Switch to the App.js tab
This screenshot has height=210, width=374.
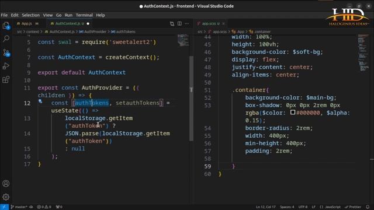(x=26, y=23)
